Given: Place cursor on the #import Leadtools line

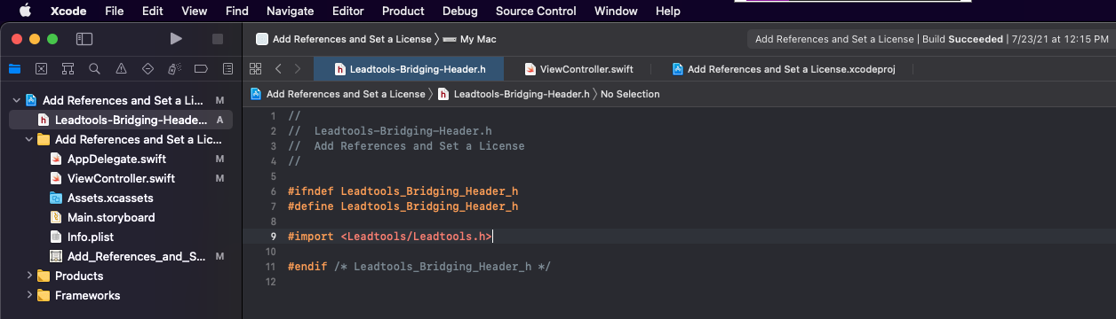Looking at the screenshot, I should [390, 237].
